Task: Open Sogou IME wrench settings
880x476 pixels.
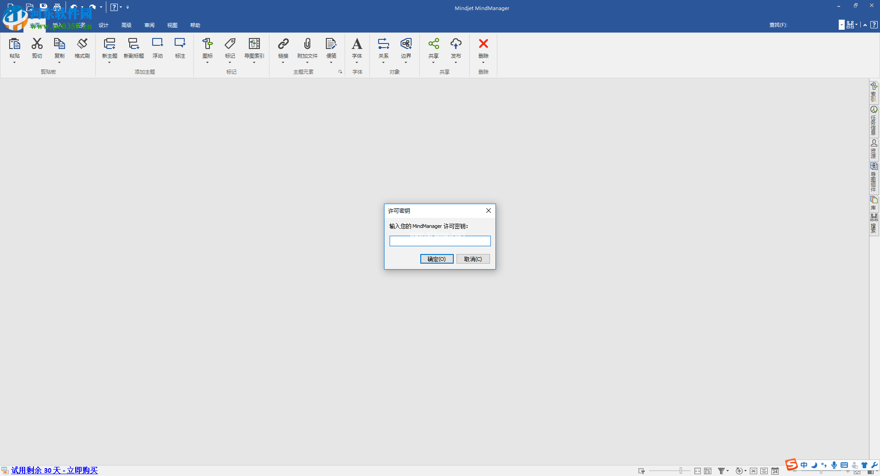Action: (x=874, y=465)
